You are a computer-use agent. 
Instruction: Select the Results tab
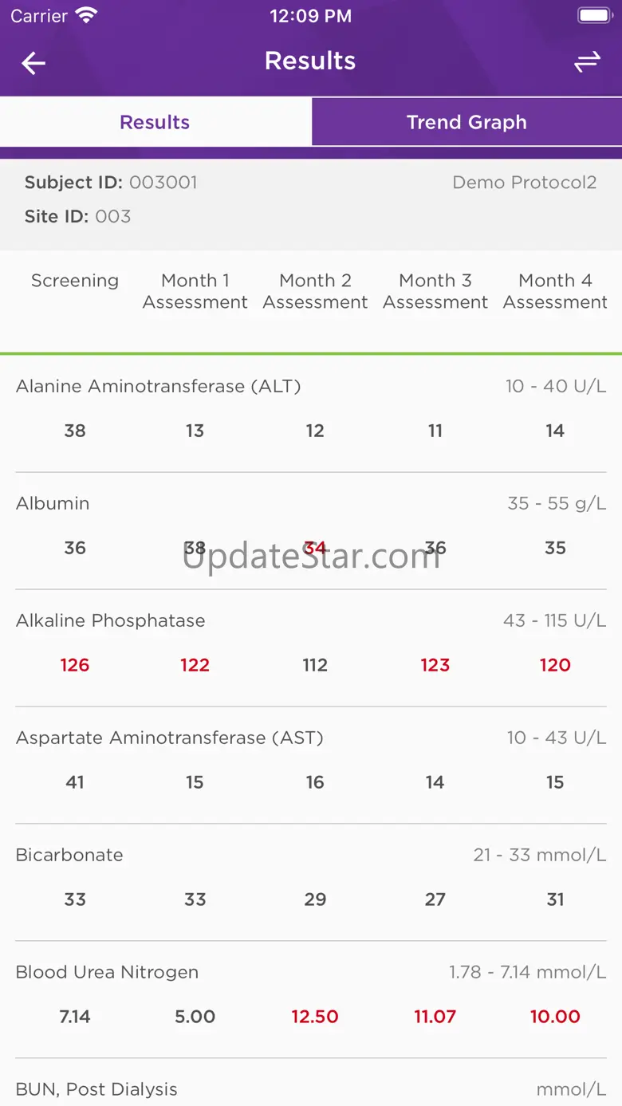[x=155, y=122]
